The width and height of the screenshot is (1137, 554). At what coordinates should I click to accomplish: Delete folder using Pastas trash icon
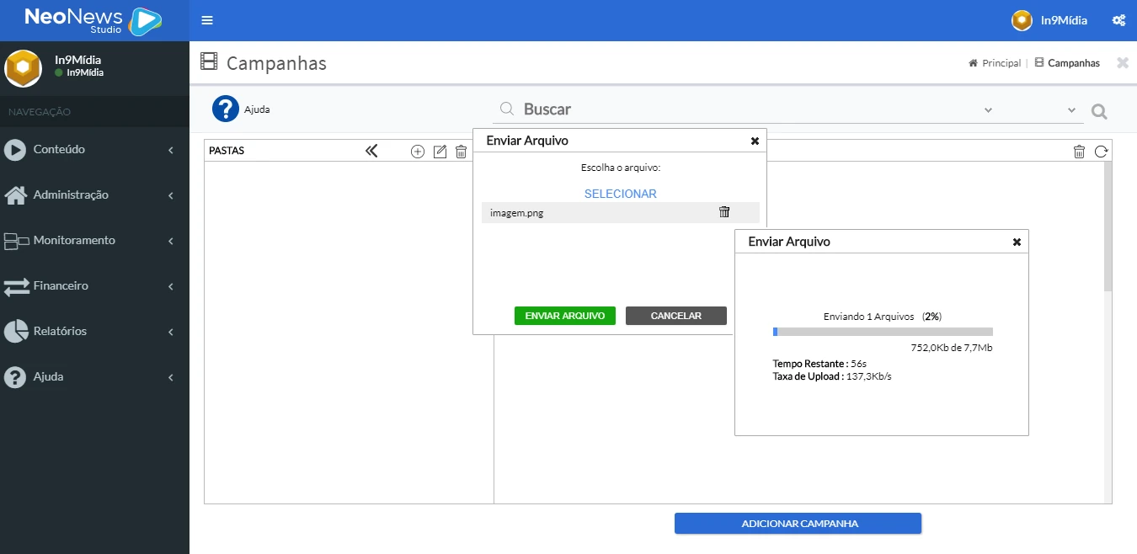coord(461,152)
